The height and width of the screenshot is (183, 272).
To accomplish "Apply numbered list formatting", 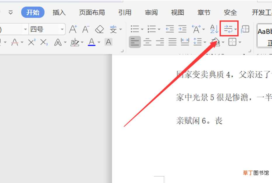I will point(152,29).
